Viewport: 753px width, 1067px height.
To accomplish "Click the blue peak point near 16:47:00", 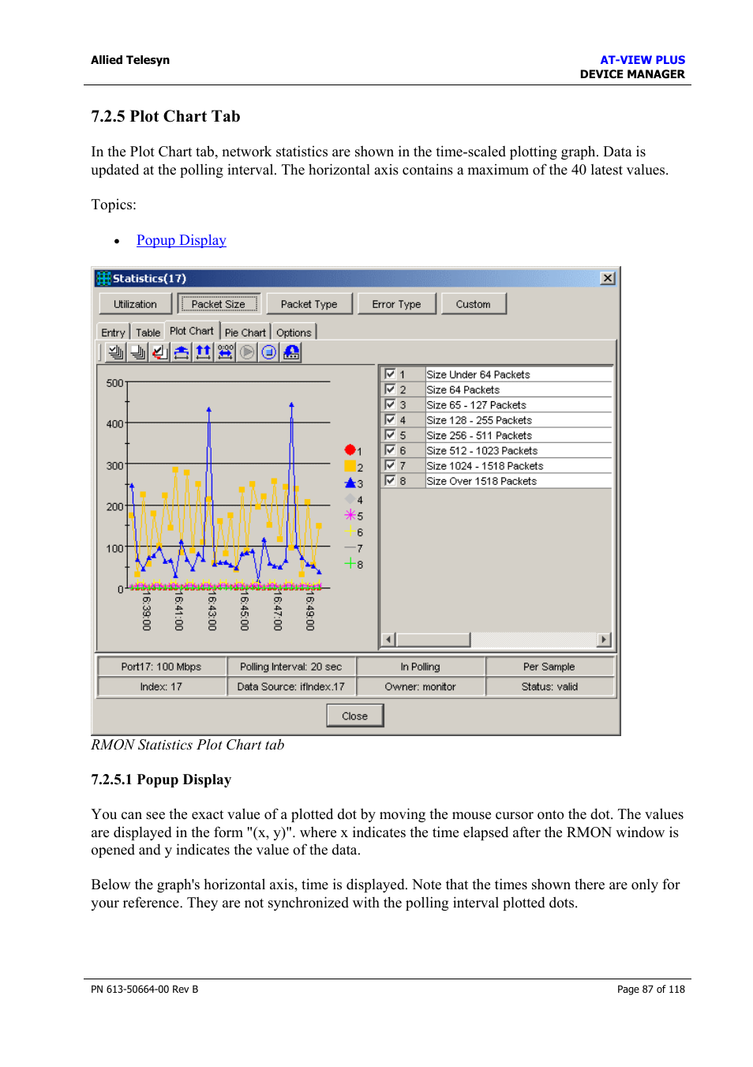I will tap(291, 404).
